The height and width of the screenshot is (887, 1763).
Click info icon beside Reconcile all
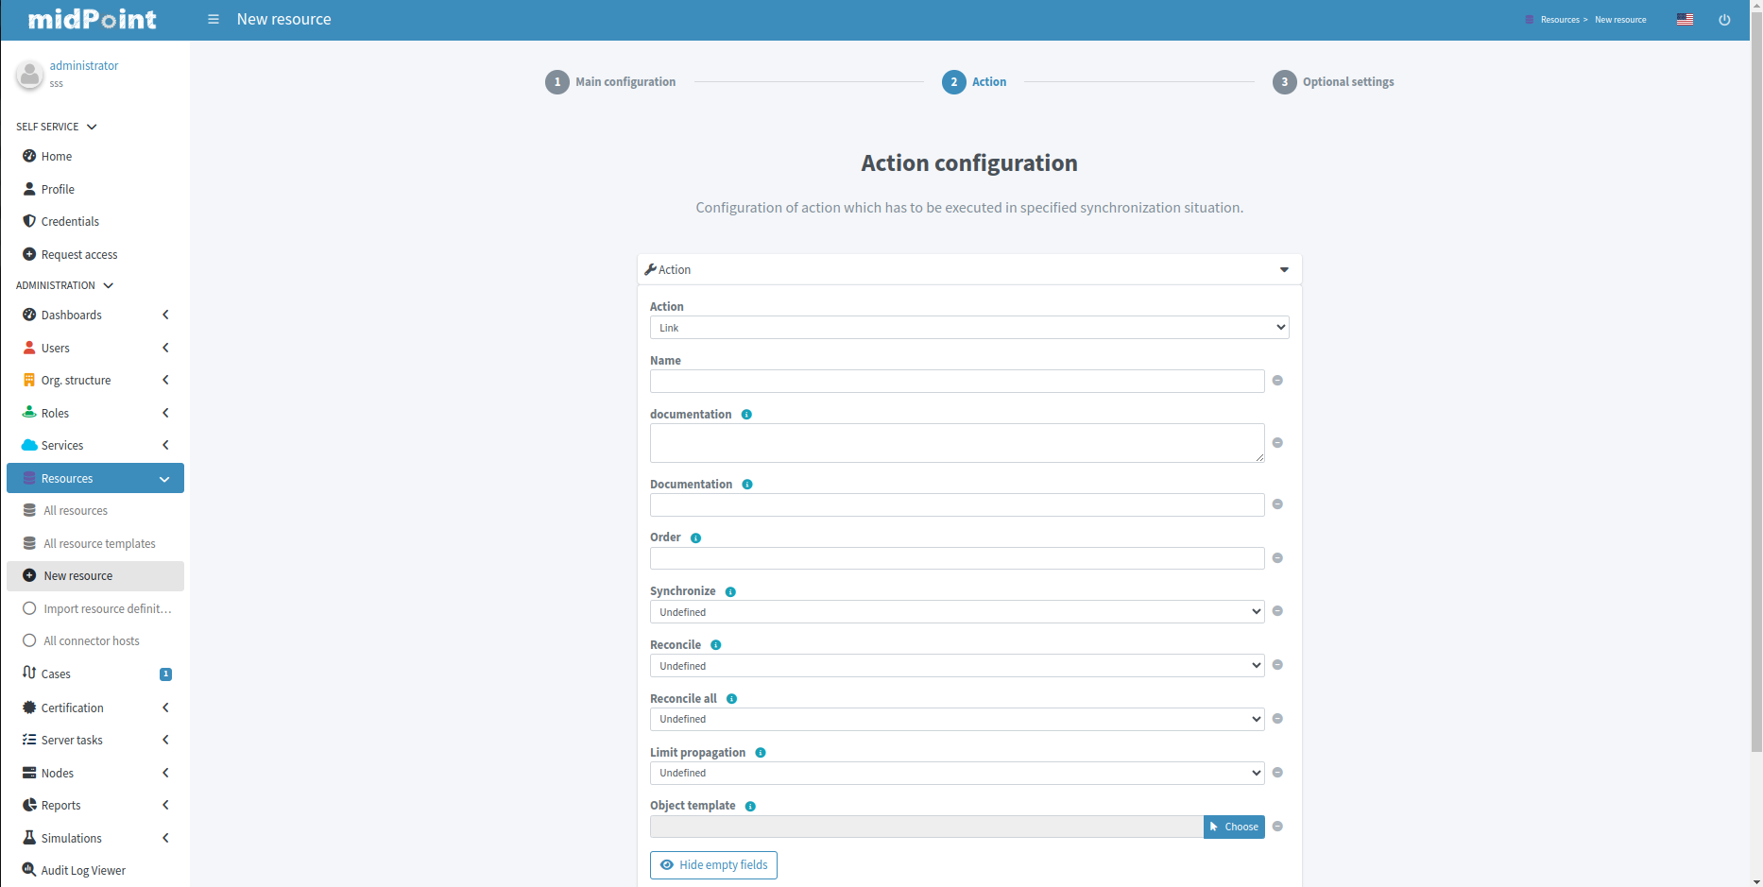coord(731,699)
